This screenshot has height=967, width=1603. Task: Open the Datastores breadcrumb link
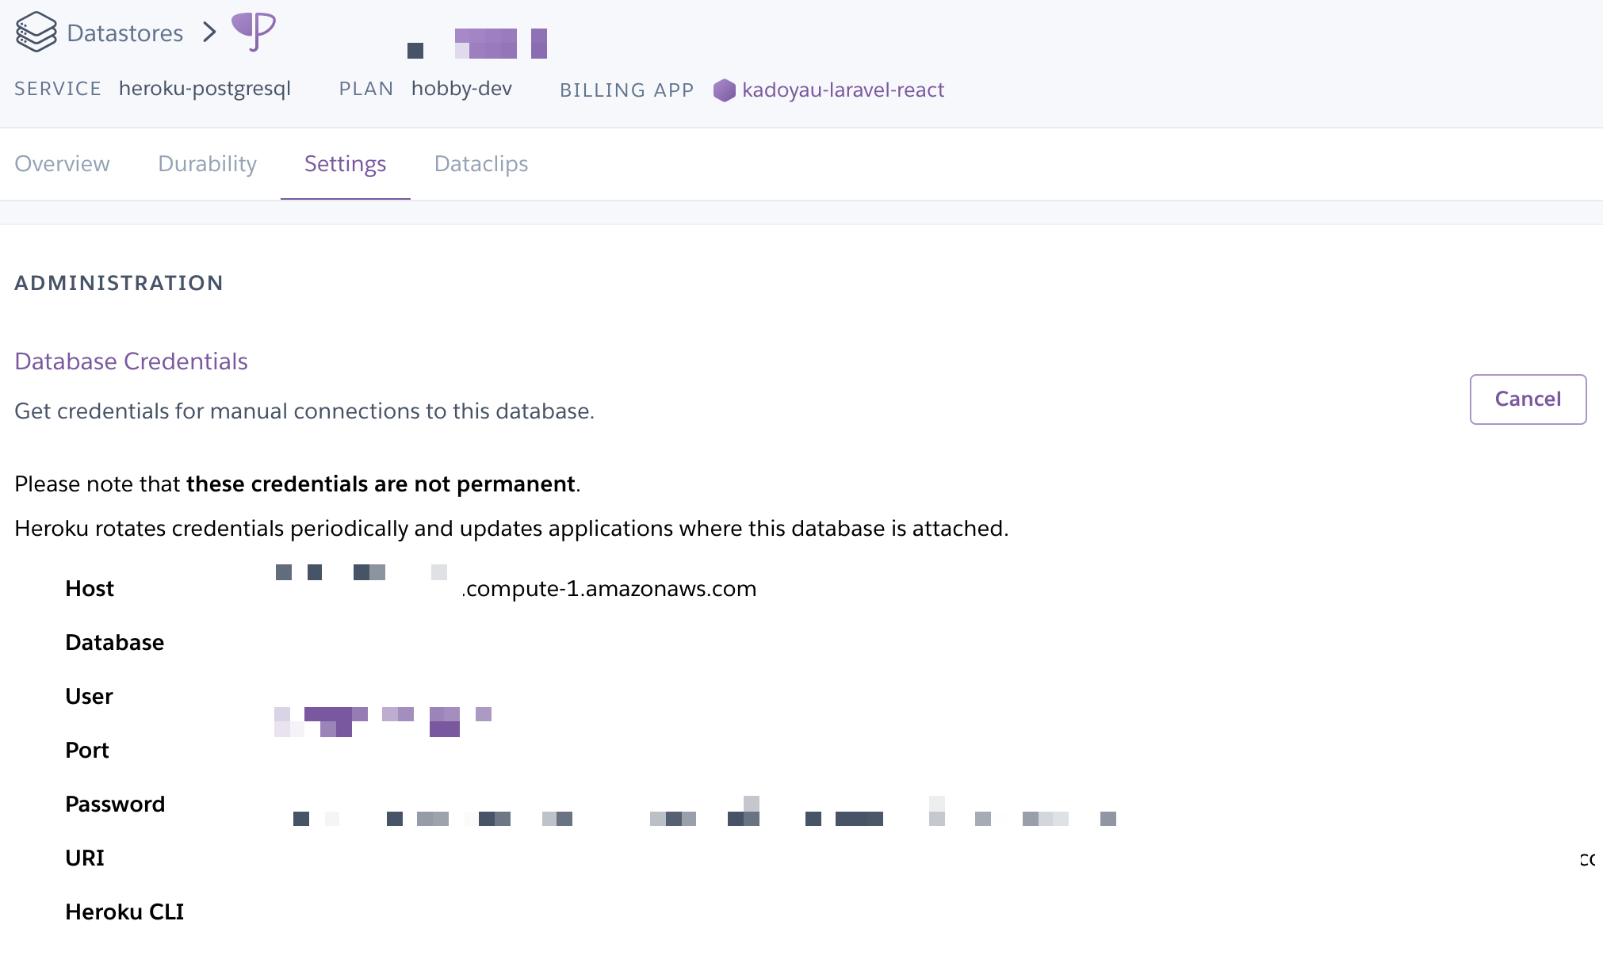point(124,33)
